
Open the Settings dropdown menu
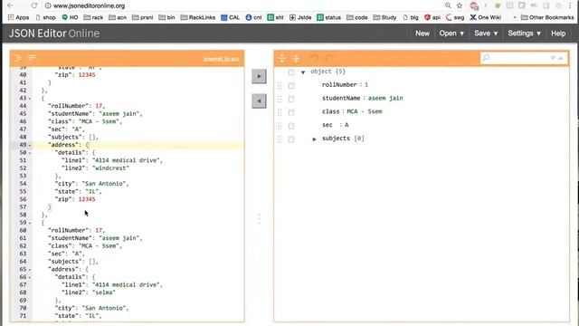point(525,34)
